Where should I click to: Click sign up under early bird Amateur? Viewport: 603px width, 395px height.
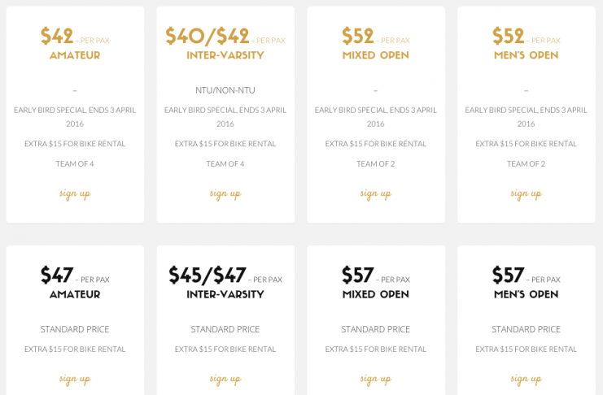click(x=75, y=193)
